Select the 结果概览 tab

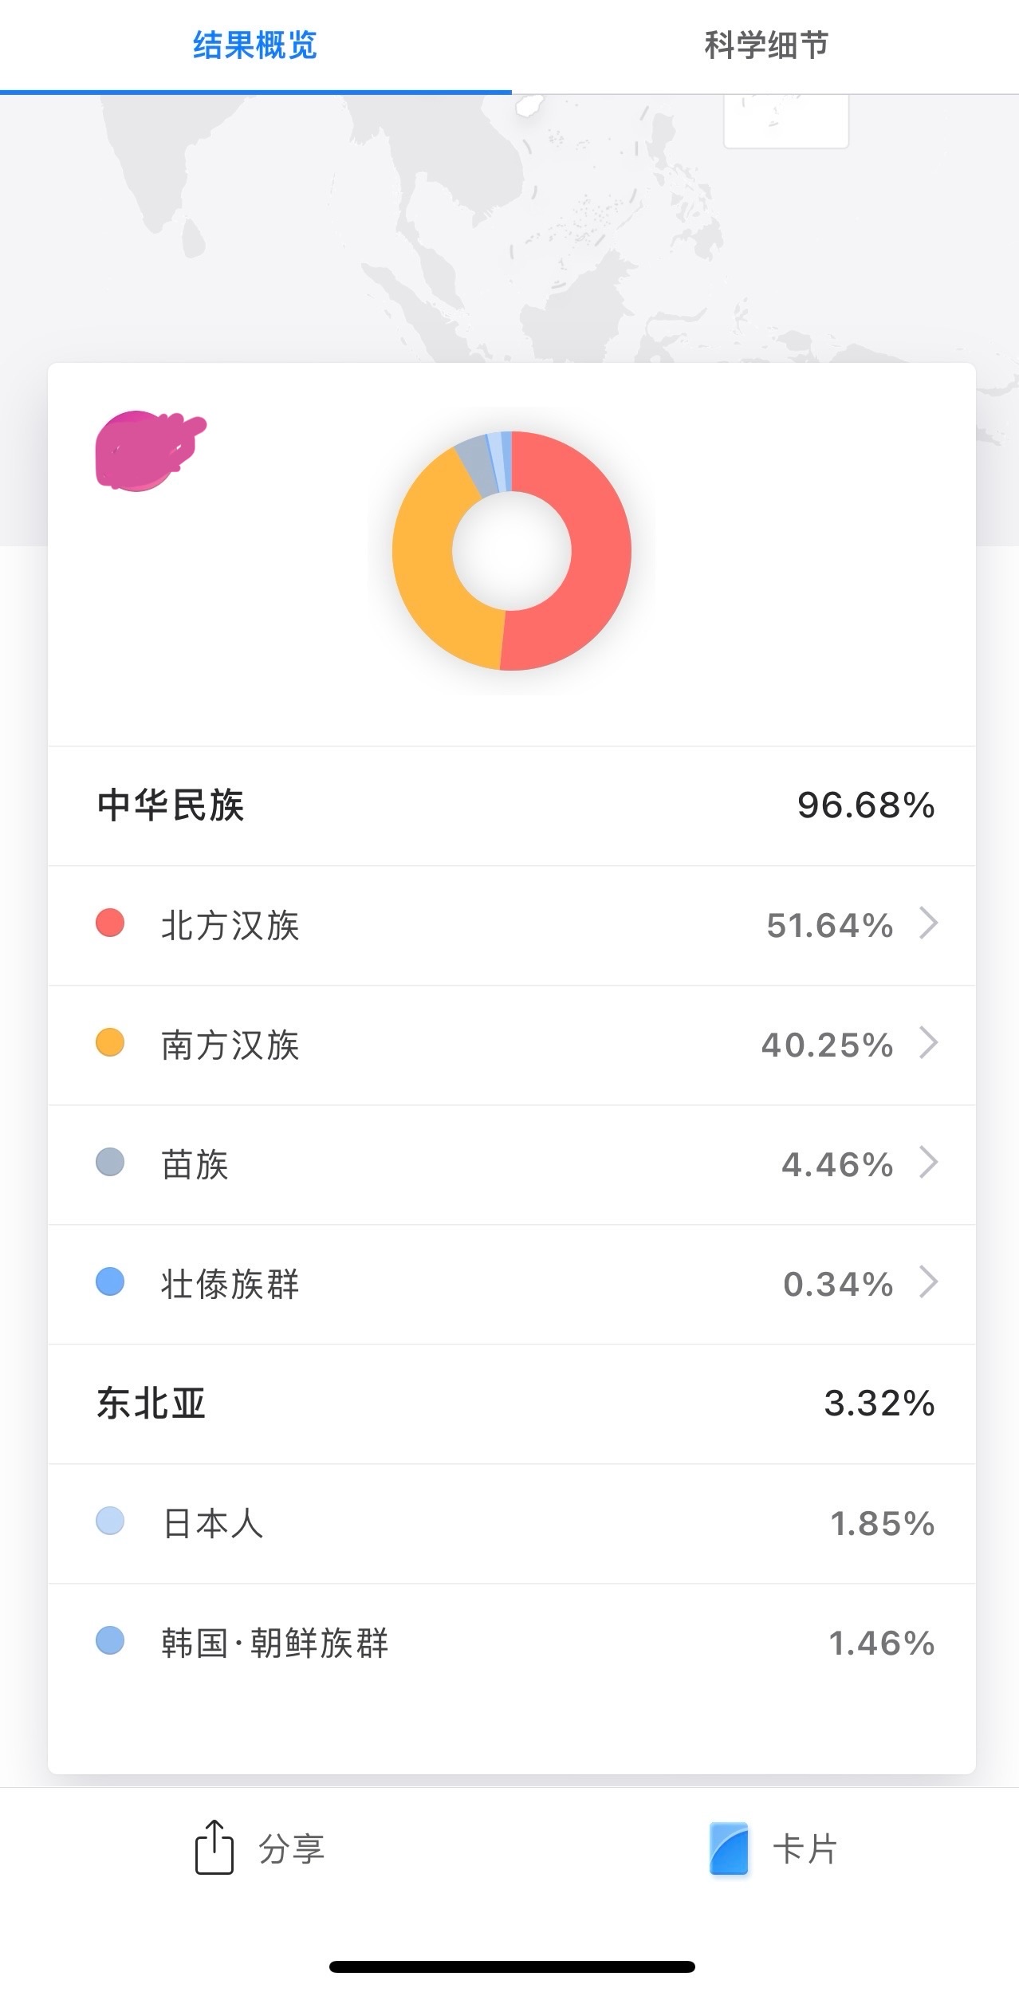[255, 45]
